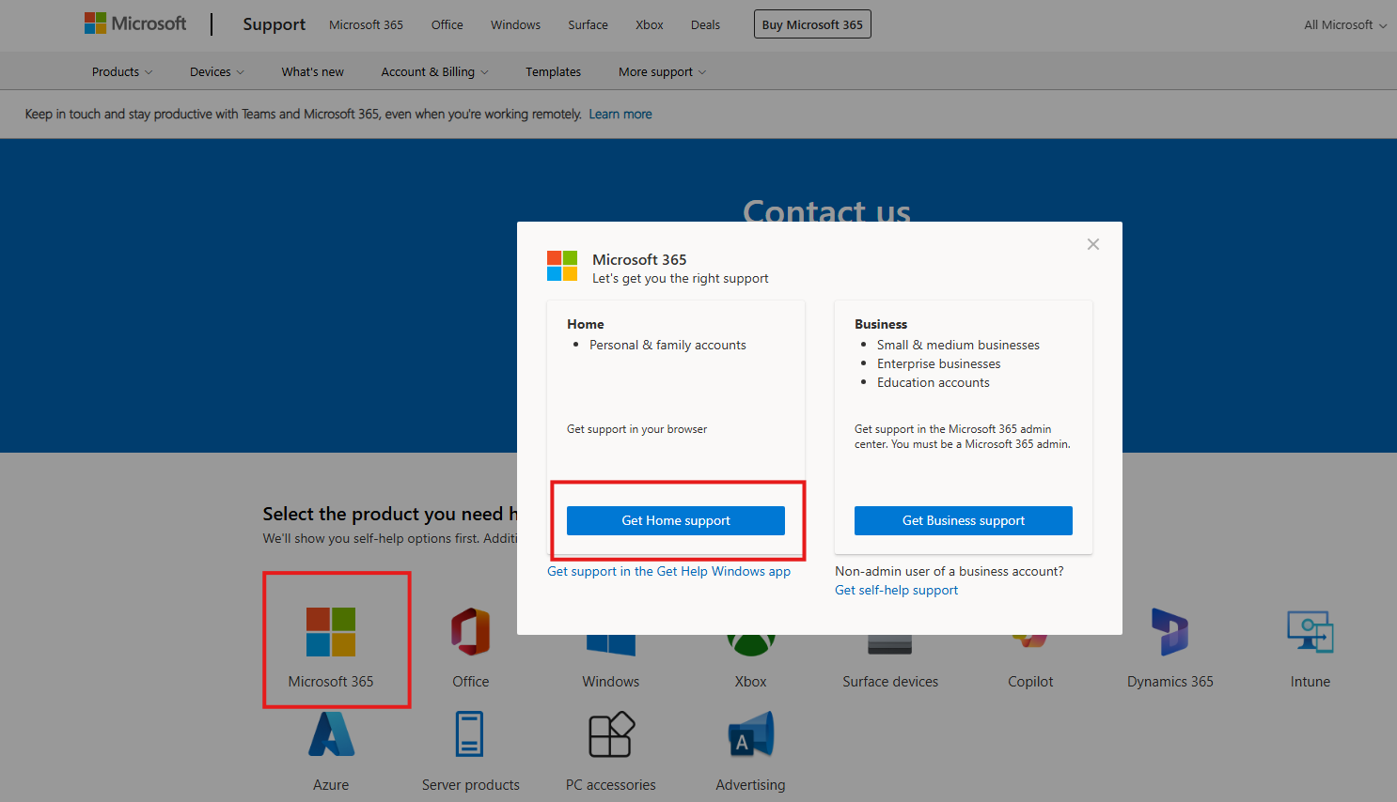Visit Deals in the top navigation
Screen dimensions: 1397x802
[x=705, y=25]
